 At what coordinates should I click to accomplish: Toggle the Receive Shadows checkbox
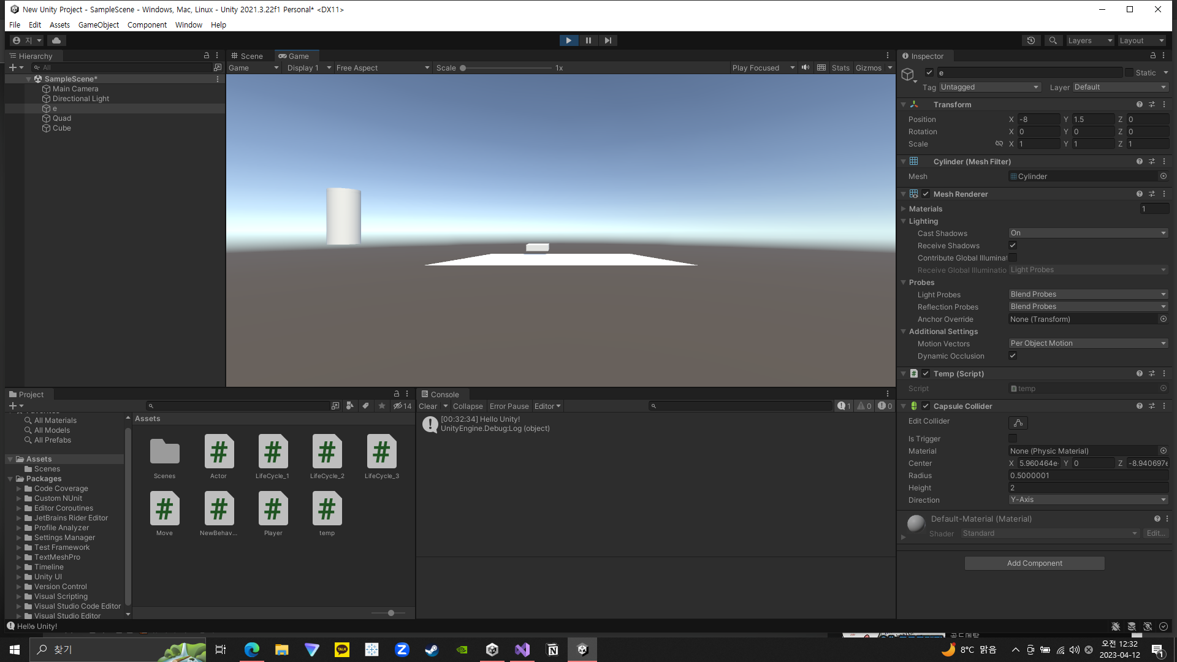1013,245
